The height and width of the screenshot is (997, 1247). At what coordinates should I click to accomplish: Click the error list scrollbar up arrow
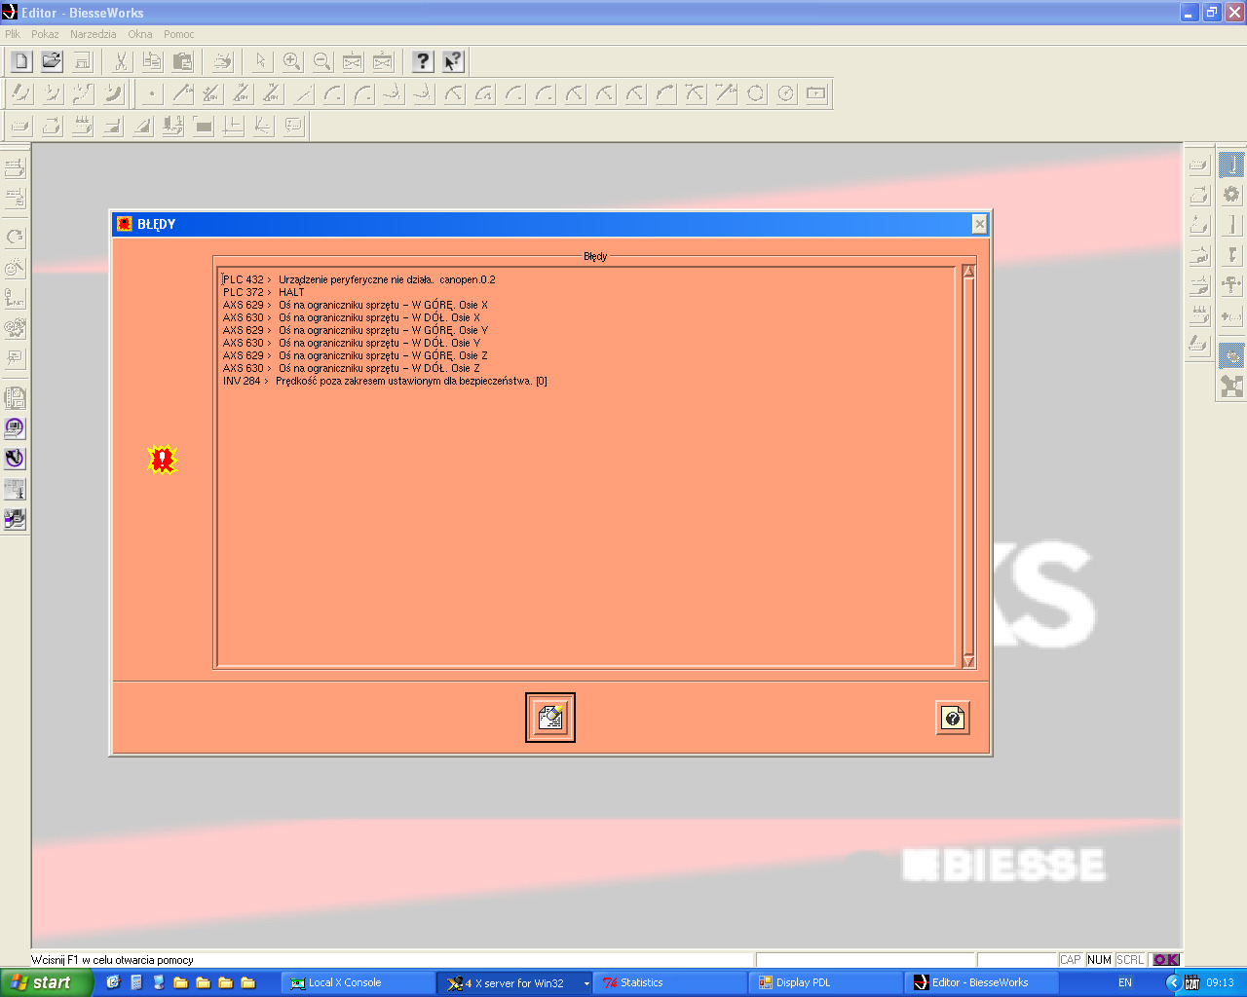(968, 272)
